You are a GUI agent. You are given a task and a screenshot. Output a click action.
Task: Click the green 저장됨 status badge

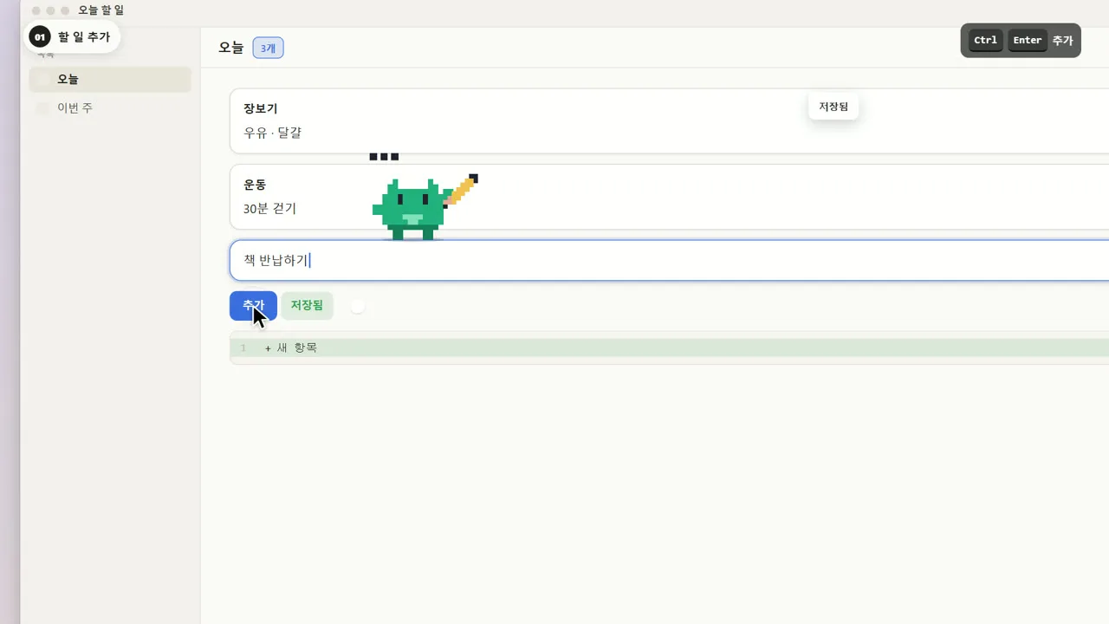tap(307, 305)
